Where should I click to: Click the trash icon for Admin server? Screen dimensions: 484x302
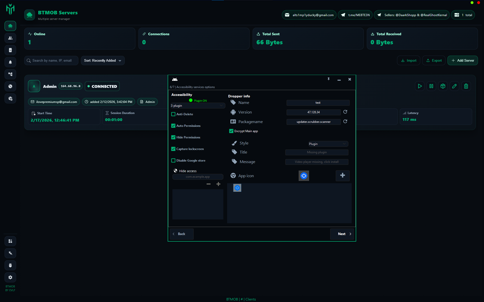coord(466,86)
